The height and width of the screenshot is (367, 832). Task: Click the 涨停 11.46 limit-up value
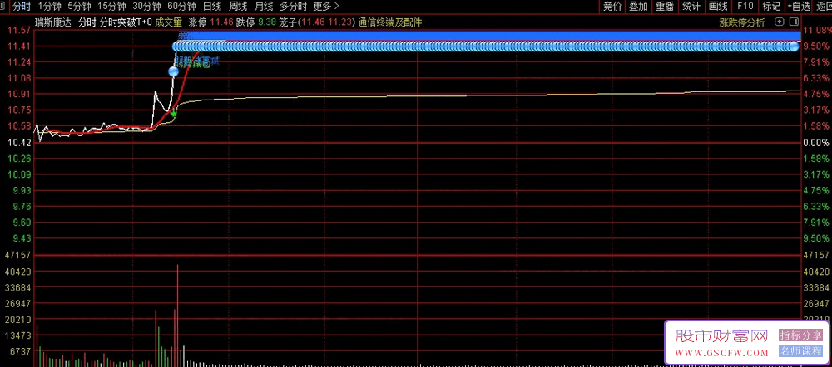pos(211,22)
